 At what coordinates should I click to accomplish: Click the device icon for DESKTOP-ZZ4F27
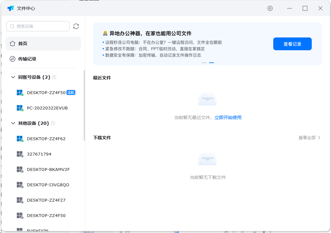pos(20,200)
